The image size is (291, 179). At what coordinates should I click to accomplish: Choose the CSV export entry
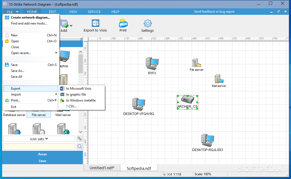[82, 106]
